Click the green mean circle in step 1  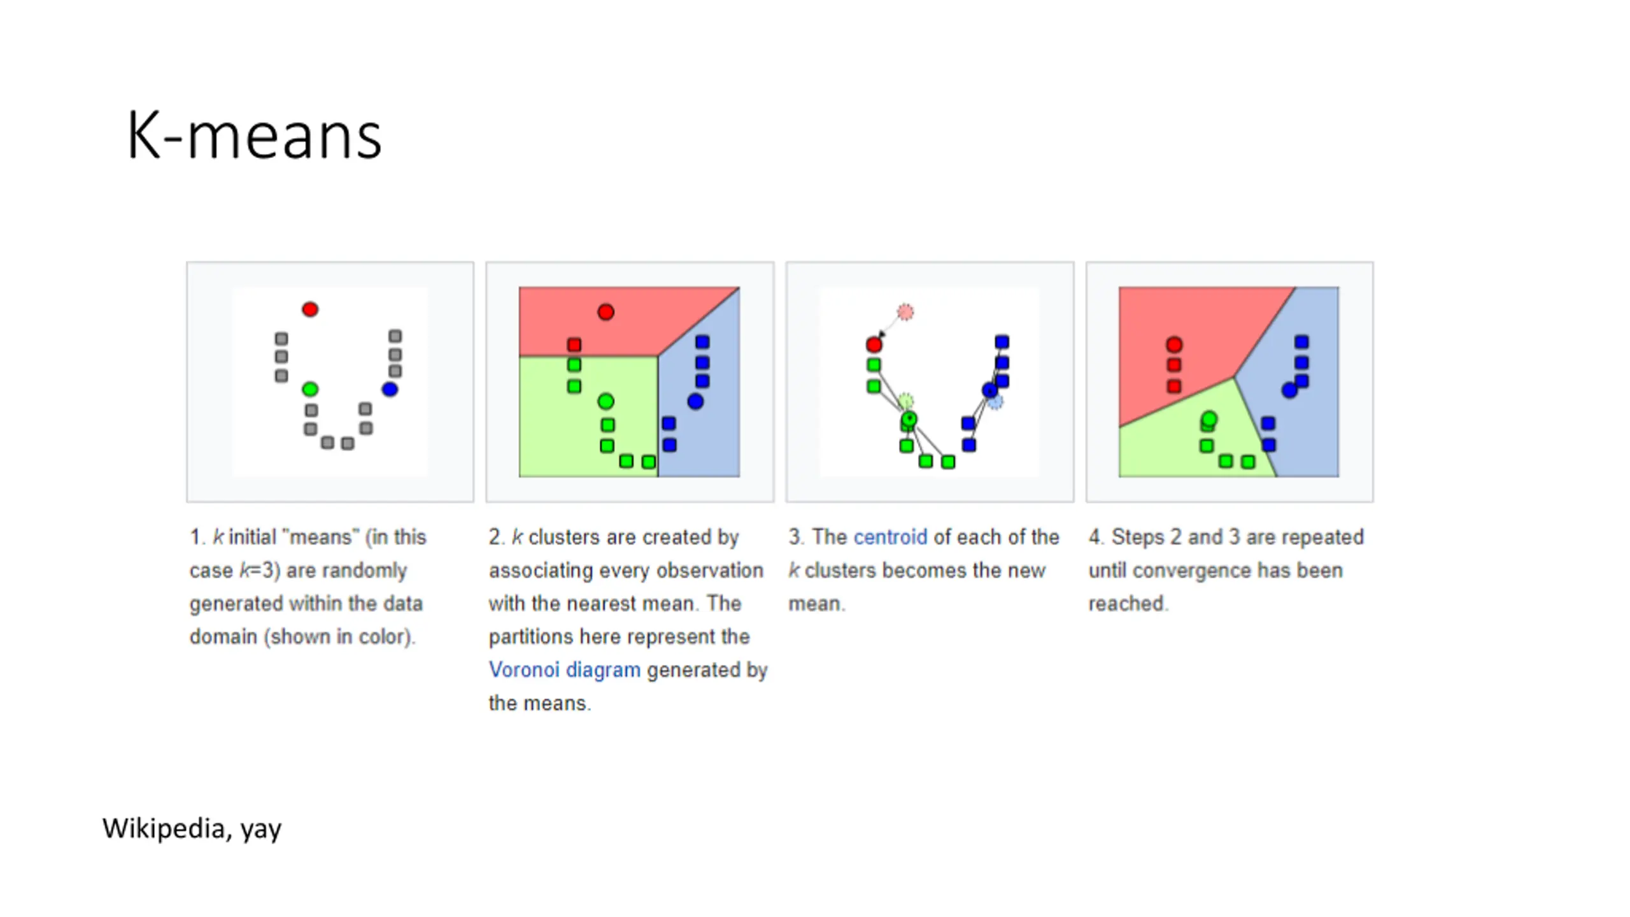point(310,389)
